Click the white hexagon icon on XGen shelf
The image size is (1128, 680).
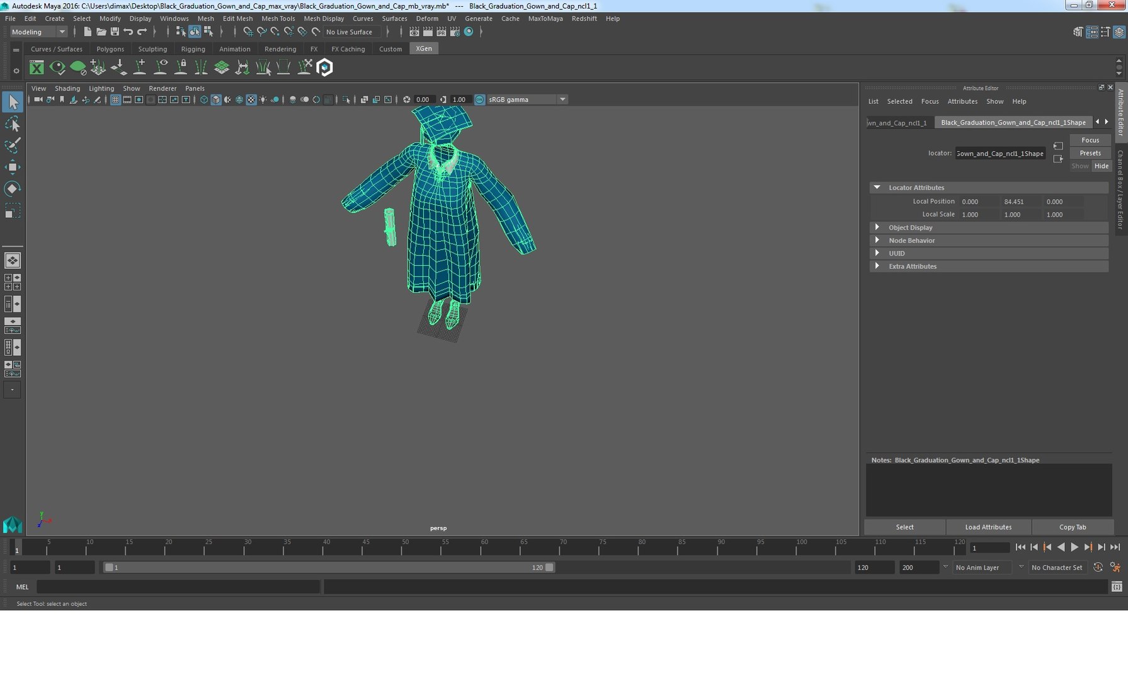(324, 67)
